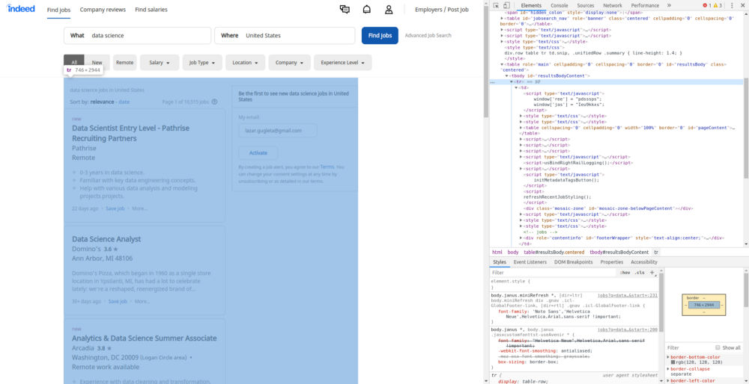749x384 pixels.
Task: Expand the pageContent table node
Action: 521,128
